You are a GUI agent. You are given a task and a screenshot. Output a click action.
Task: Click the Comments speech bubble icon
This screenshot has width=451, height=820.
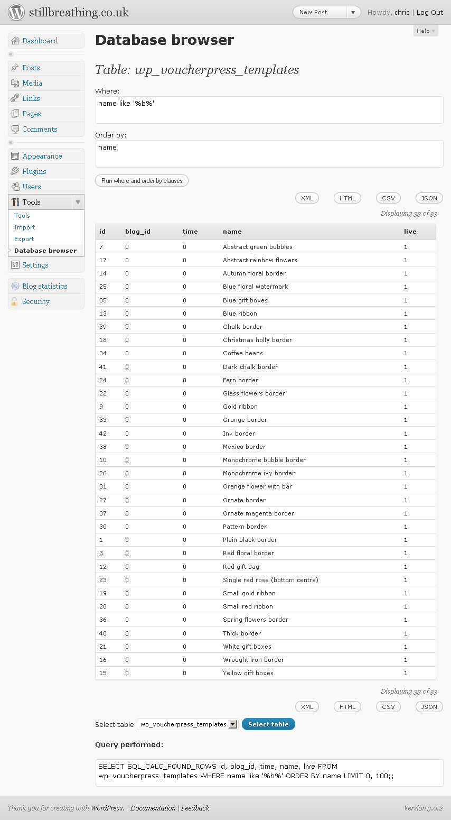(15, 129)
